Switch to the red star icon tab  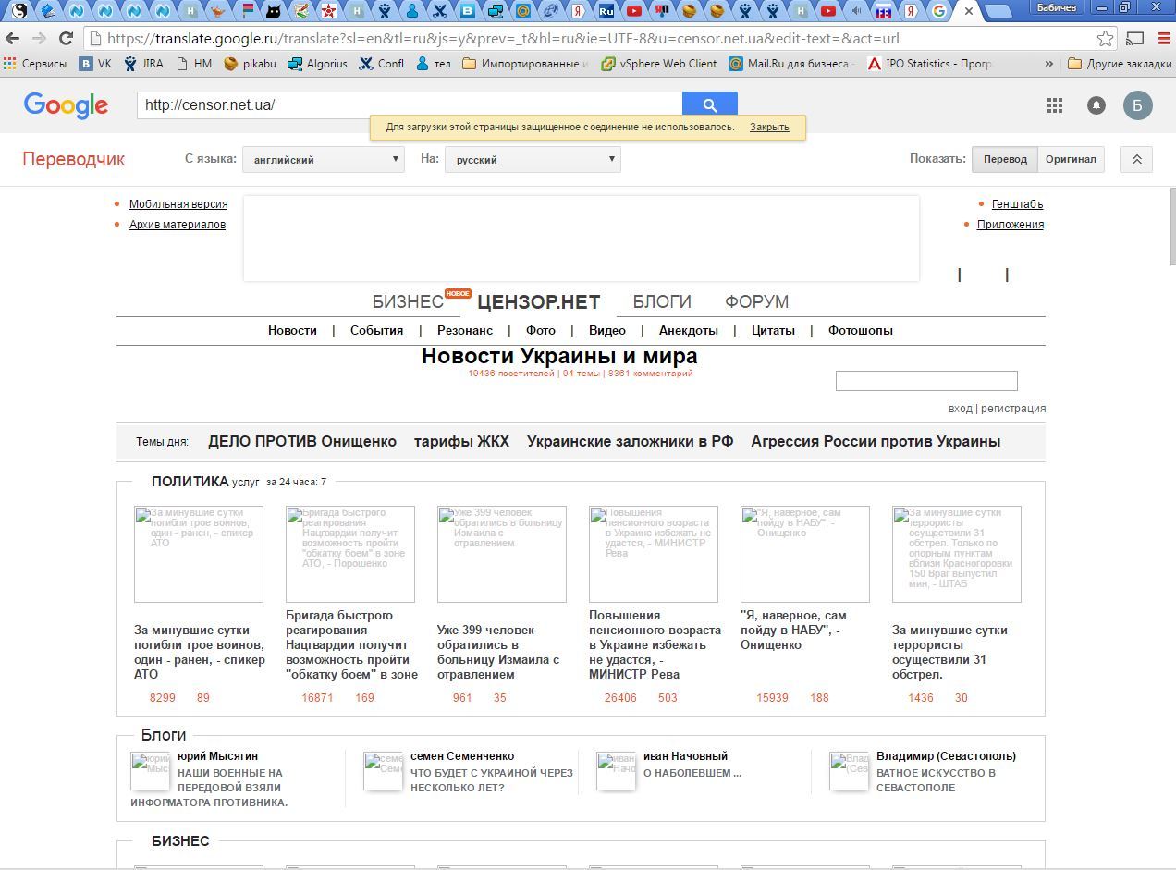pos(329,11)
